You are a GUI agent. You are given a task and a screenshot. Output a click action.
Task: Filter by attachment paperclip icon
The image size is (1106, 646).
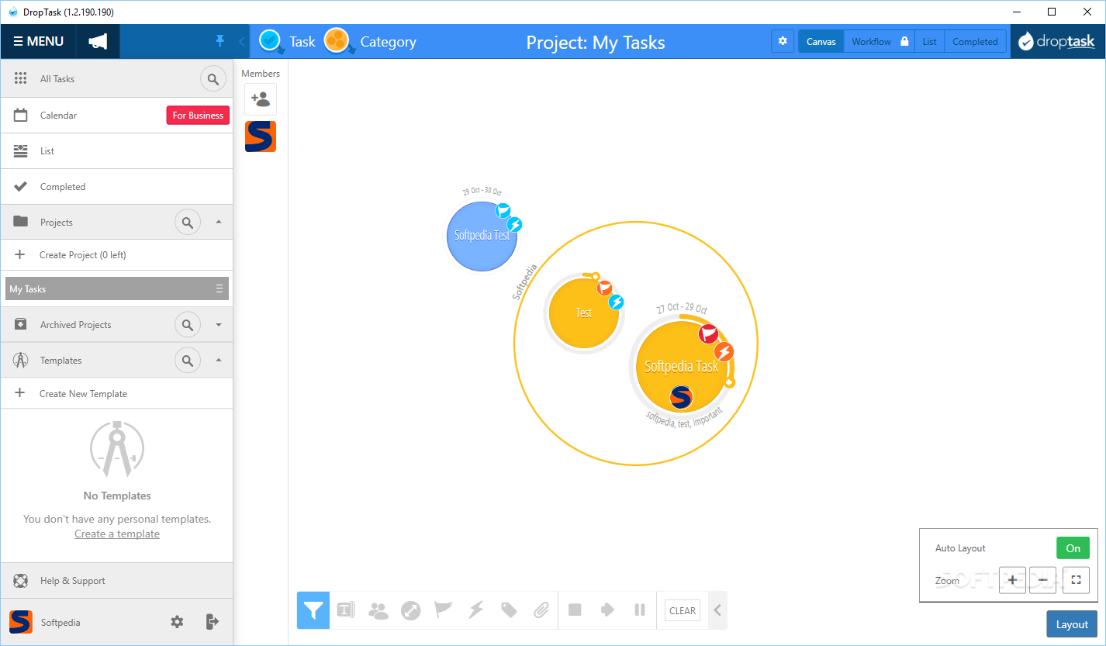coord(541,610)
